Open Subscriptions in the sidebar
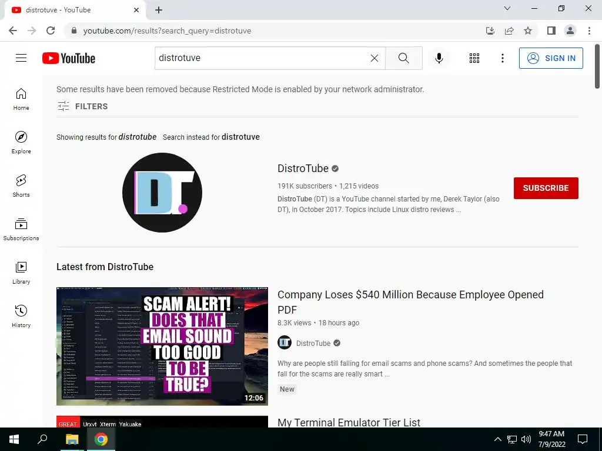The width and height of the screenshot is (602, 451). click(x=21, y=229)
